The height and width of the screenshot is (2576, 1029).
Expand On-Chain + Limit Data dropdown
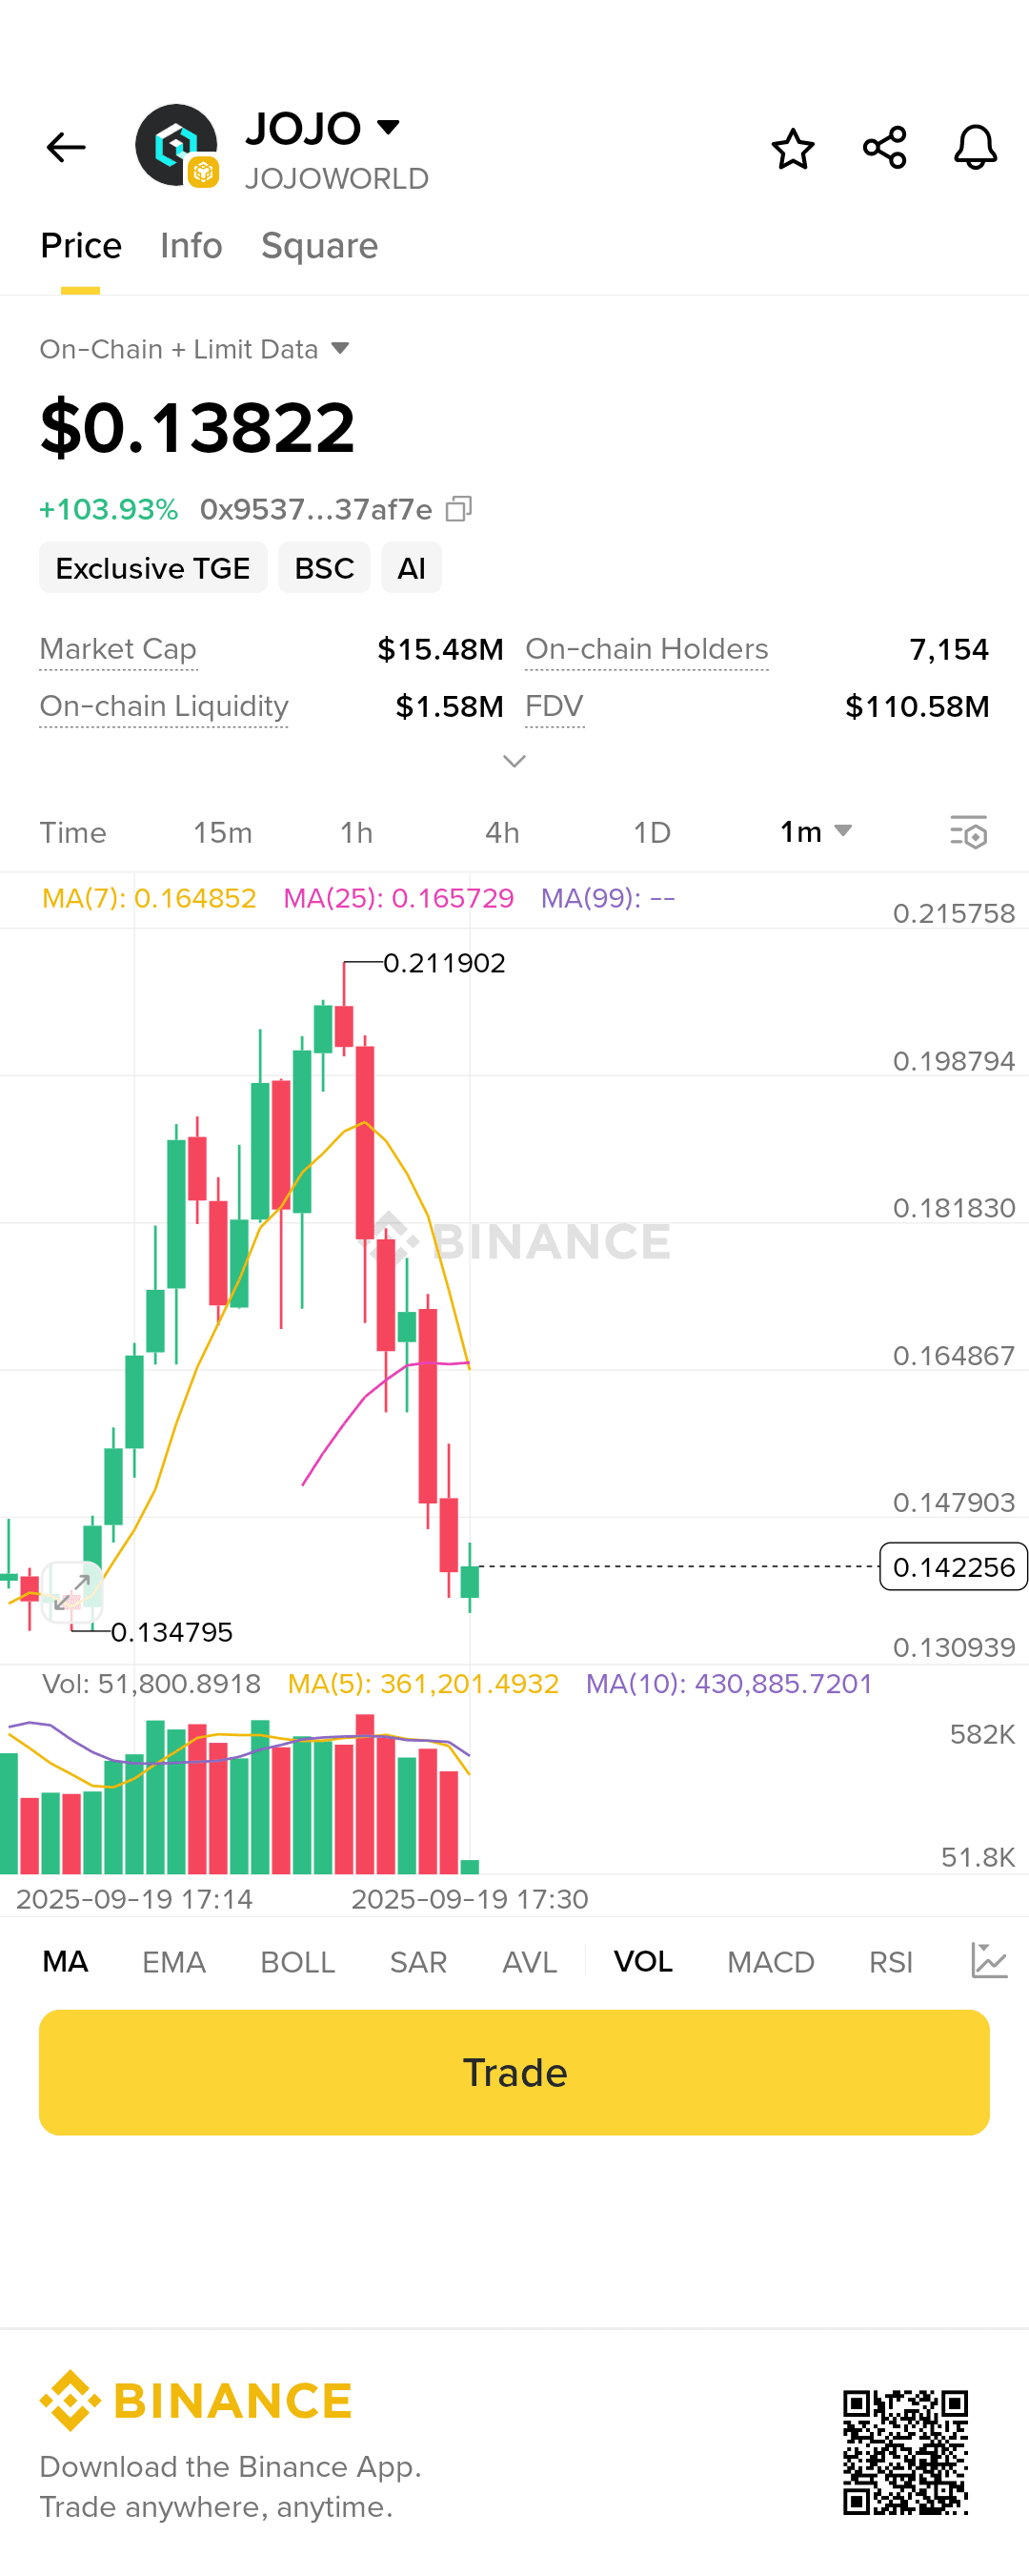(340, 348)
